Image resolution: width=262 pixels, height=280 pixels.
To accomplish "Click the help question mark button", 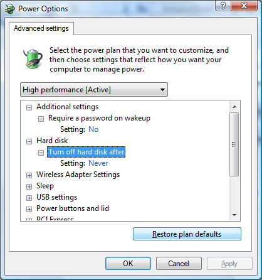I will click(x=223, y=6).
